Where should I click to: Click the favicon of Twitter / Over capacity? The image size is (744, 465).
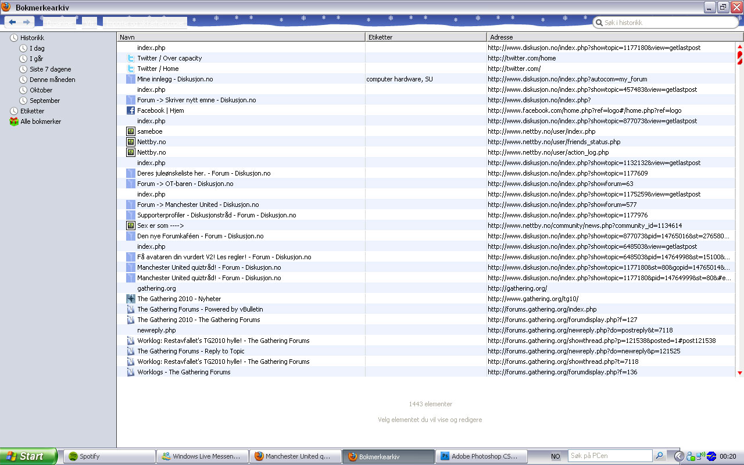pos(131,58)
